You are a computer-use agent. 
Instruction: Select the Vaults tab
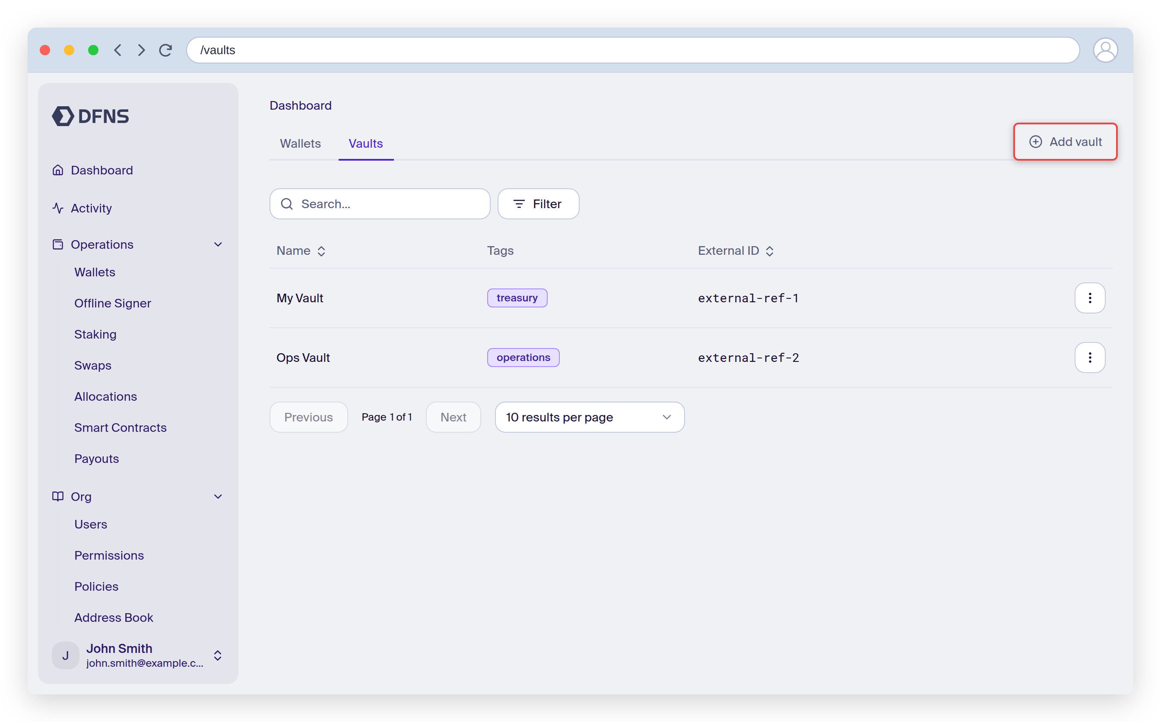click(x=366, y=143)
